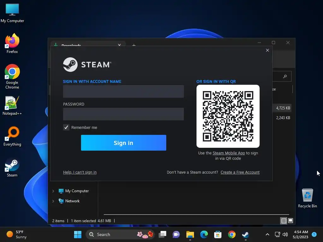This screenshot has width=323, height=242.
Task: Click the Sign in button
Action: [124, 143]
